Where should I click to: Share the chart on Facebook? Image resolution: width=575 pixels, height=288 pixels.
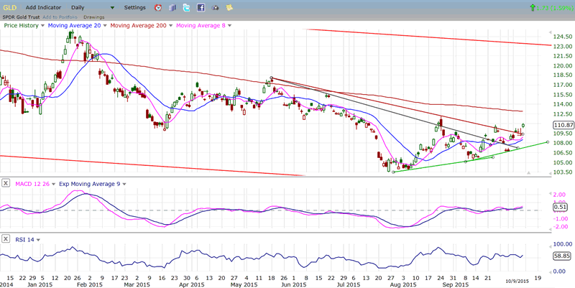pos(201,7)
